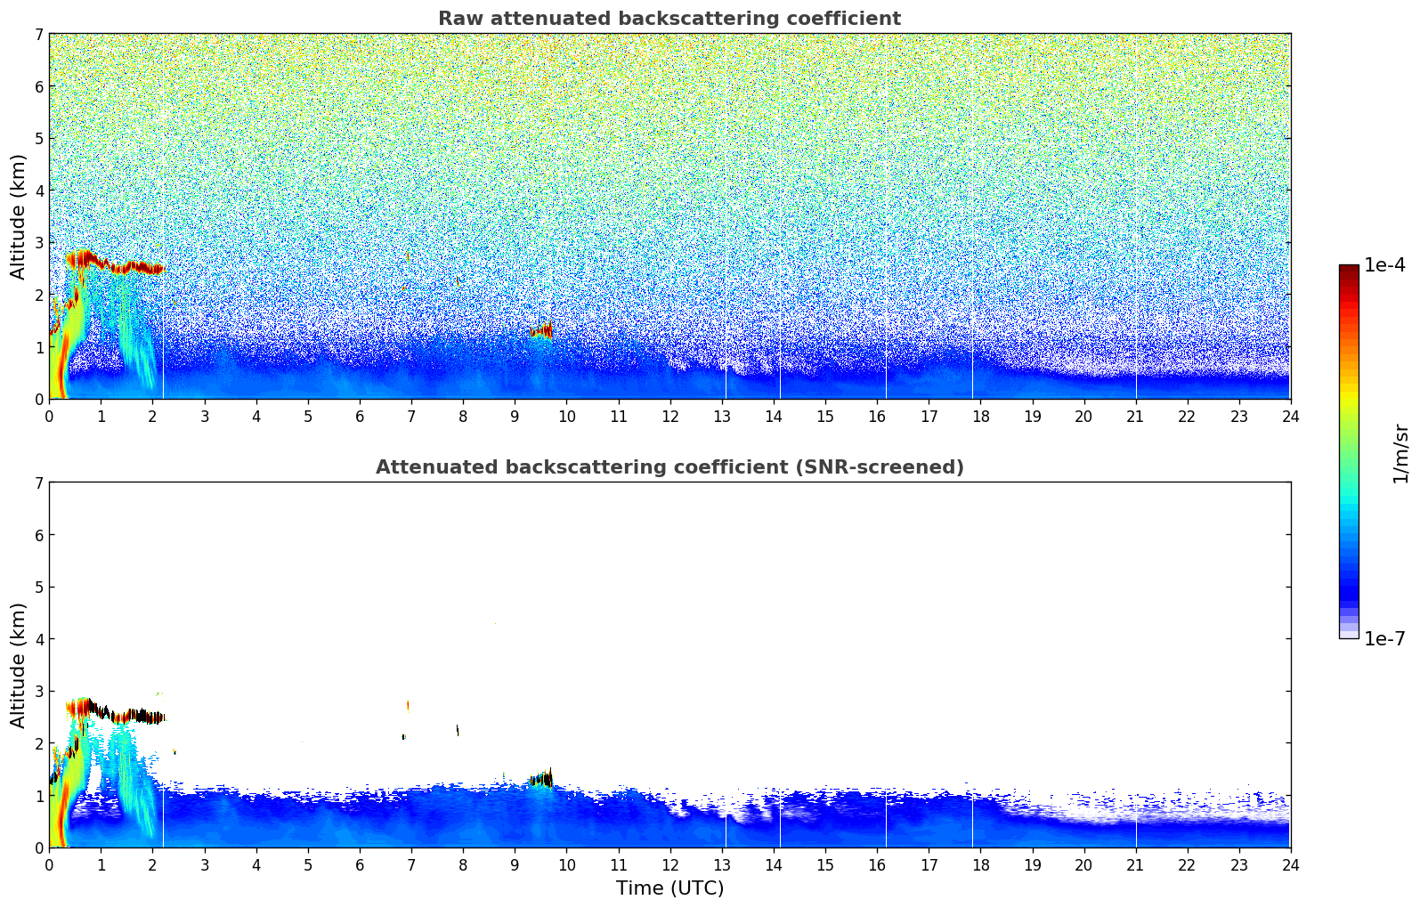
Task: Click tick label '12' on bottom plot time axis
Action: (669, 864)
